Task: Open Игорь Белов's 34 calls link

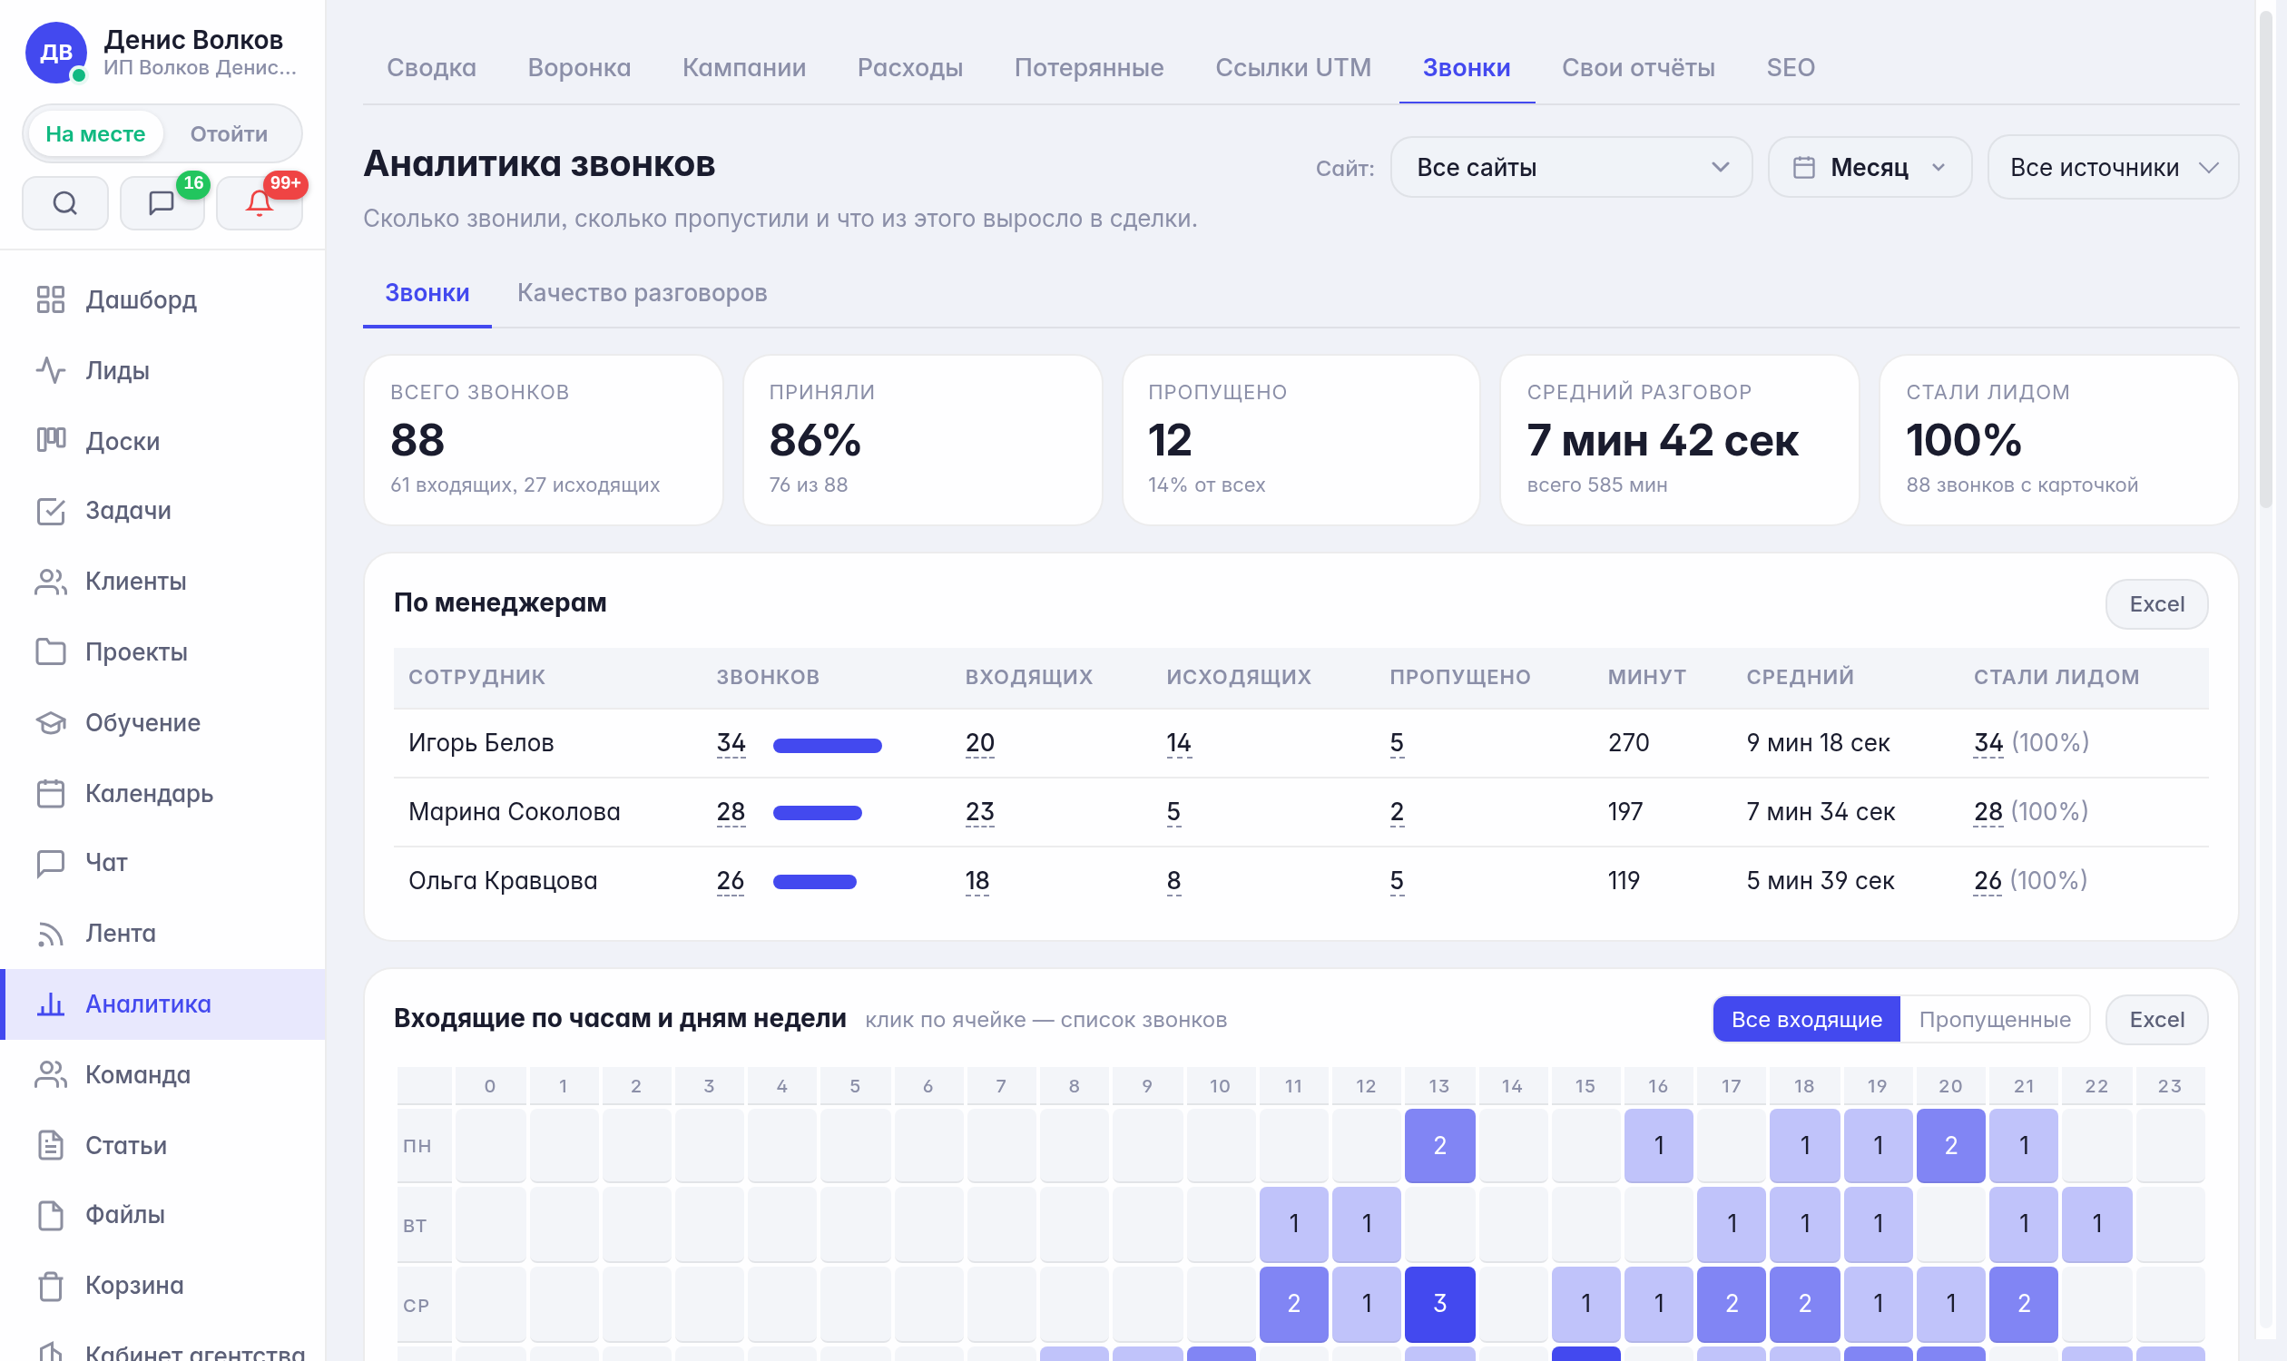Action: coord(731,743)
